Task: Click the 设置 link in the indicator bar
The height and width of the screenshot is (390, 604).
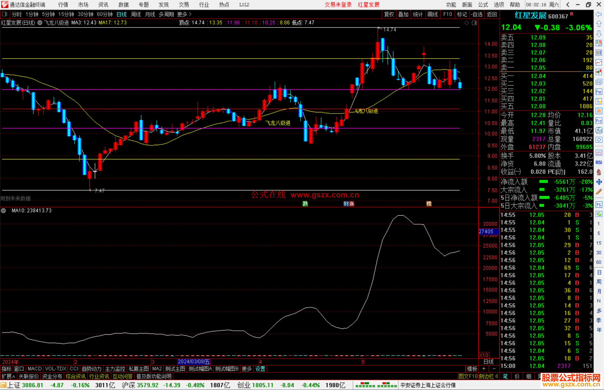Action: point(260,369)
